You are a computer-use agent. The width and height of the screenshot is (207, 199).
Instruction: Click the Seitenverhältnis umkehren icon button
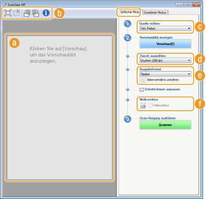pos(143,80)
